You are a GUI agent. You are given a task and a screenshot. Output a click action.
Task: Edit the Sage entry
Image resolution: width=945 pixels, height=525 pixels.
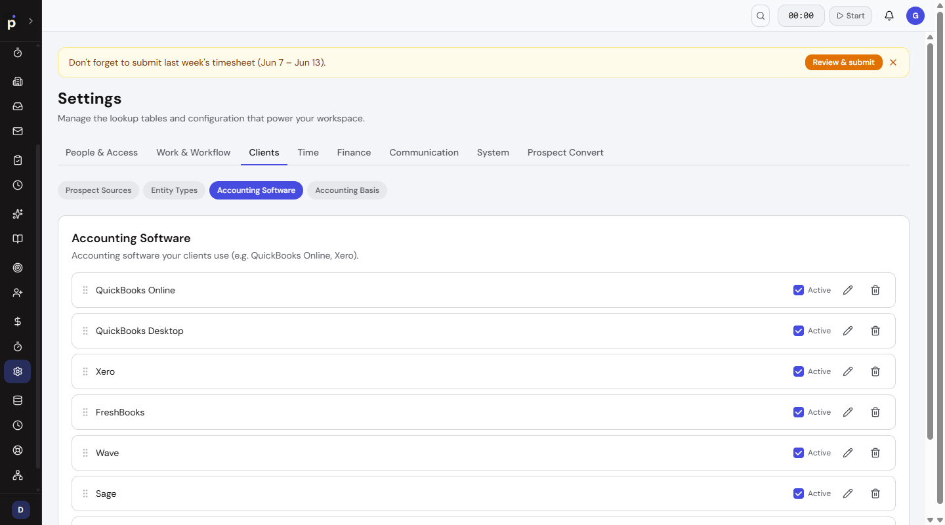[848, 493]
